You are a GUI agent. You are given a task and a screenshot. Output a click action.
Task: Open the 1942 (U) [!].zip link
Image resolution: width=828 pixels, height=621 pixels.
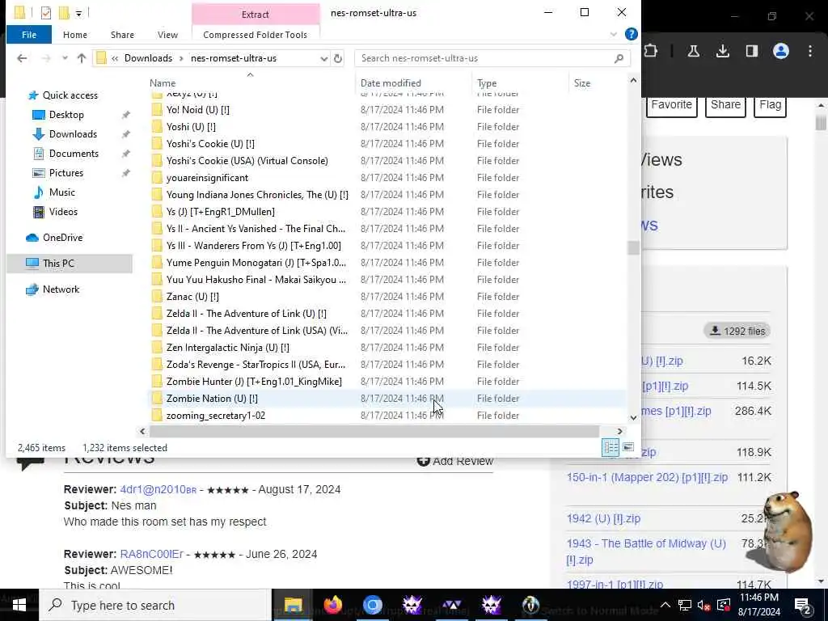(x=603, y=518)
